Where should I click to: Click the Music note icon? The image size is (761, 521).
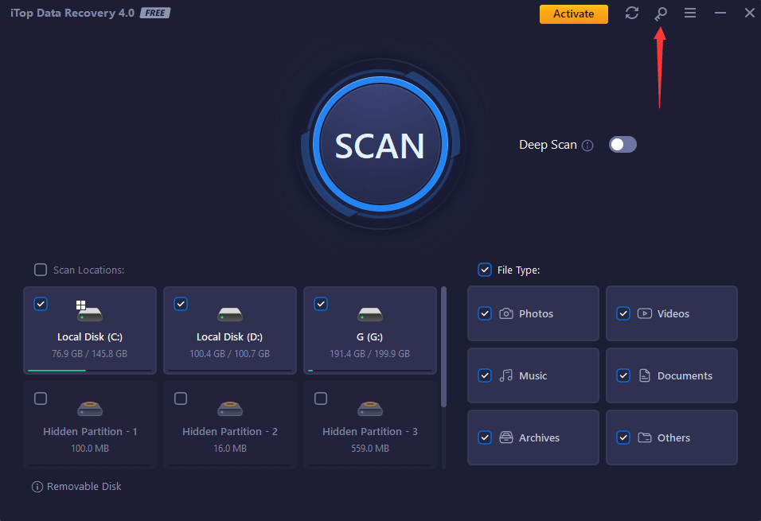507,375
